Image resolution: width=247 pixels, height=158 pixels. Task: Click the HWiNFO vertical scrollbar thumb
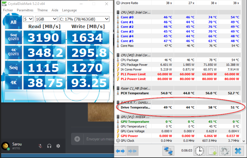pos(244,51)
